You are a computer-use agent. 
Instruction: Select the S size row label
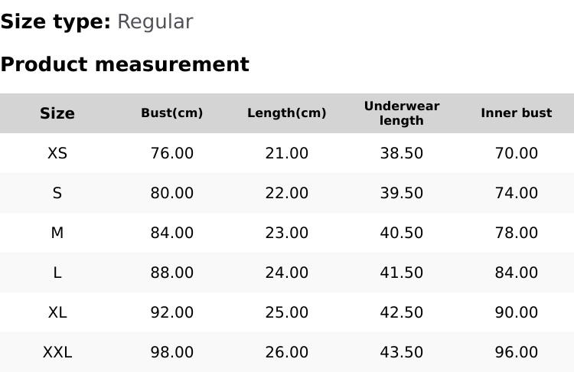coord(57,193)
